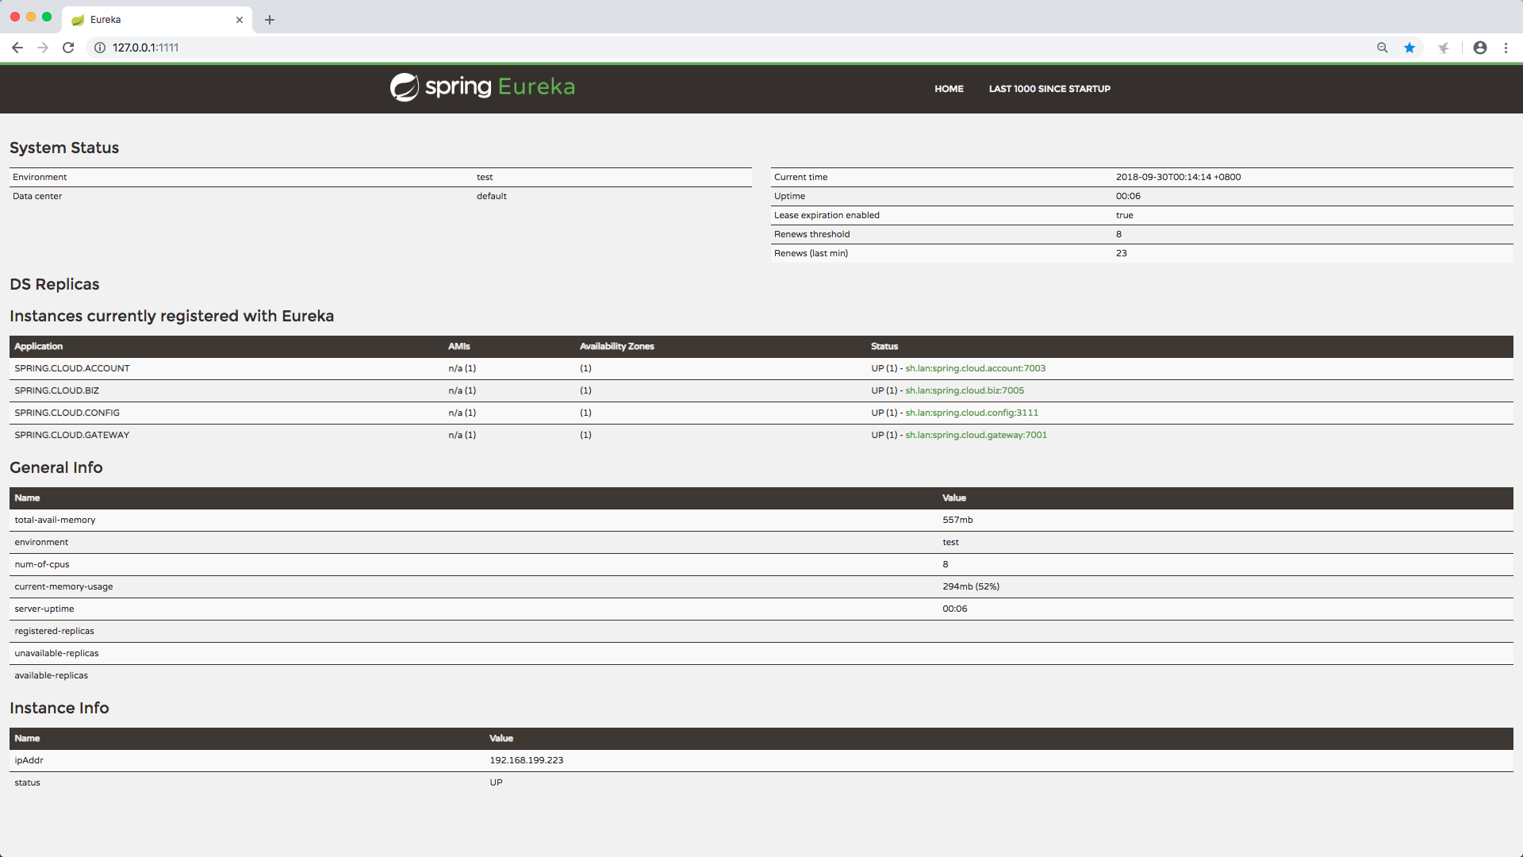
Task: Reload the Eureka page
Action: click(68, 48)
